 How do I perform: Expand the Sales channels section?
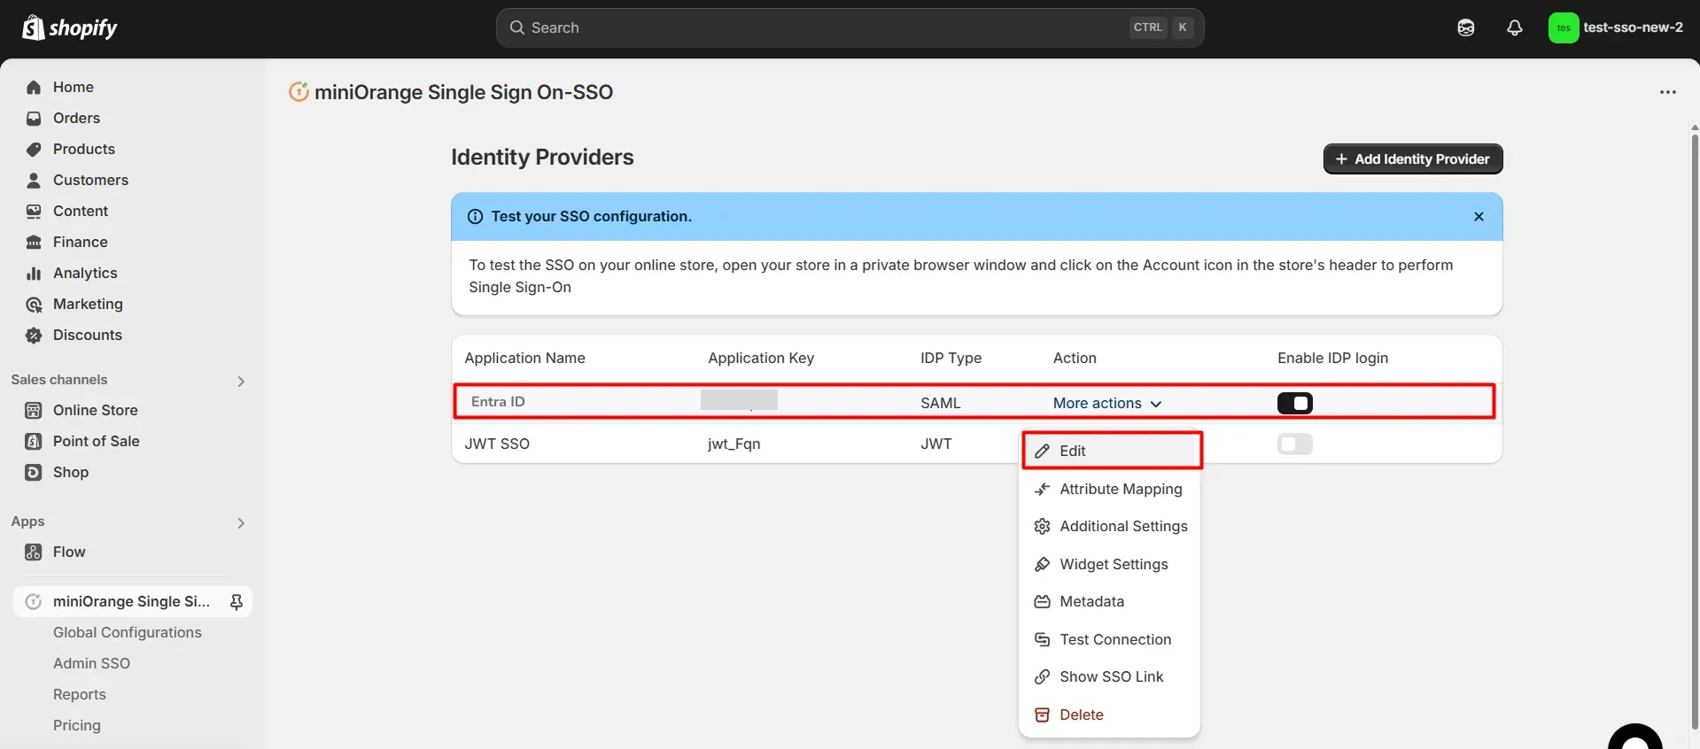pyautogui.click(x=241, y=381)
